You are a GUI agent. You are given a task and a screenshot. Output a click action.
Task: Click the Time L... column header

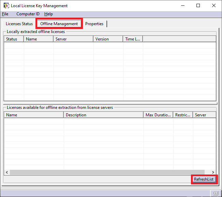[x=133, y=39]
